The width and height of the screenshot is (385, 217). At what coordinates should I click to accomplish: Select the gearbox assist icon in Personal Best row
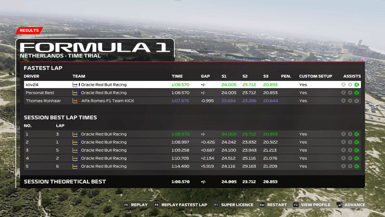(x=350, y=93)
